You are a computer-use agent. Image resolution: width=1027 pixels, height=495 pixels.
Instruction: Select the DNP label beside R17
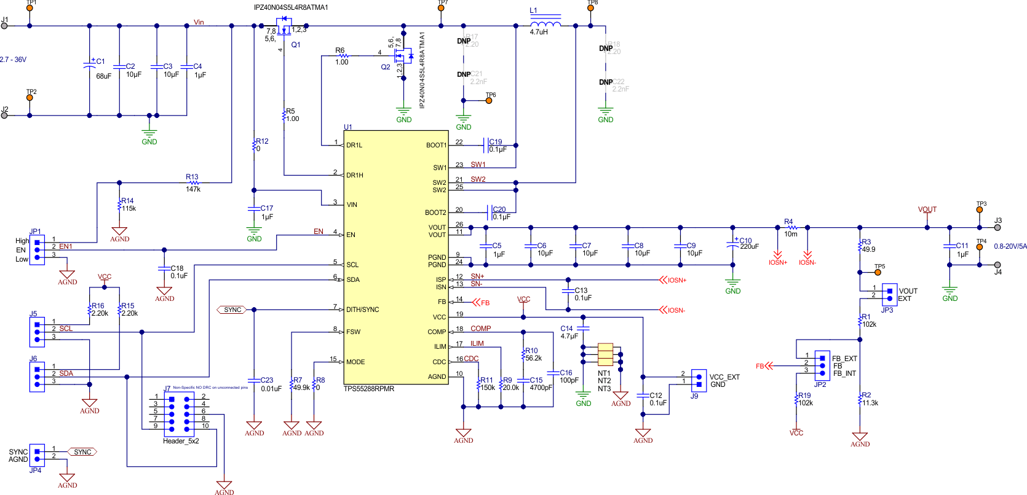click(x=464, y=41)
